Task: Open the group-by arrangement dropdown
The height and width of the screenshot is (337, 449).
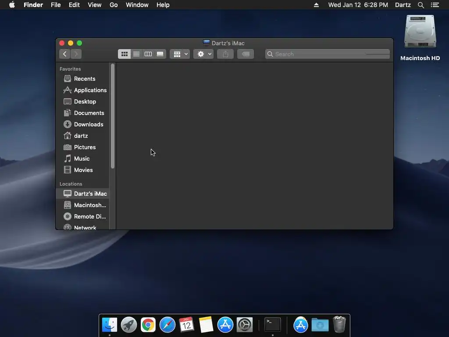Action: click(180, 54)
